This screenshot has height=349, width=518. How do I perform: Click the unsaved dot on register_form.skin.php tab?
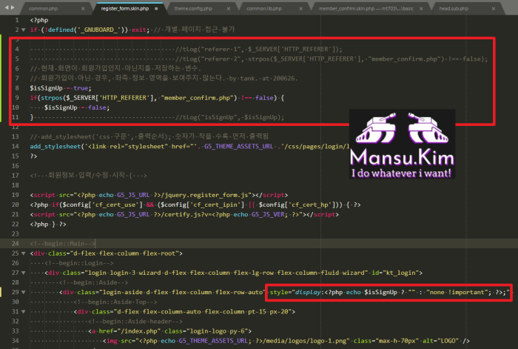pos(156,9)
